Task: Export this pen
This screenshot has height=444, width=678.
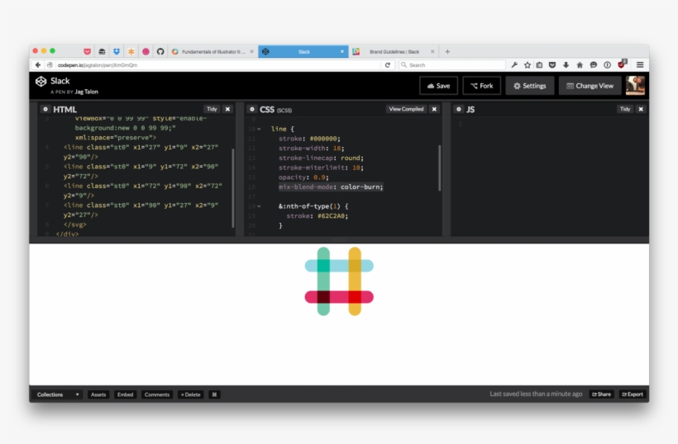Action: (633, 394)
